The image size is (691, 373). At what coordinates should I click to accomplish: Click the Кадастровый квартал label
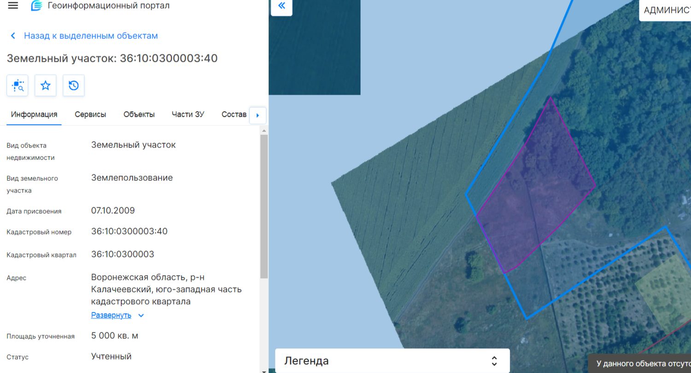coord(41,255)
